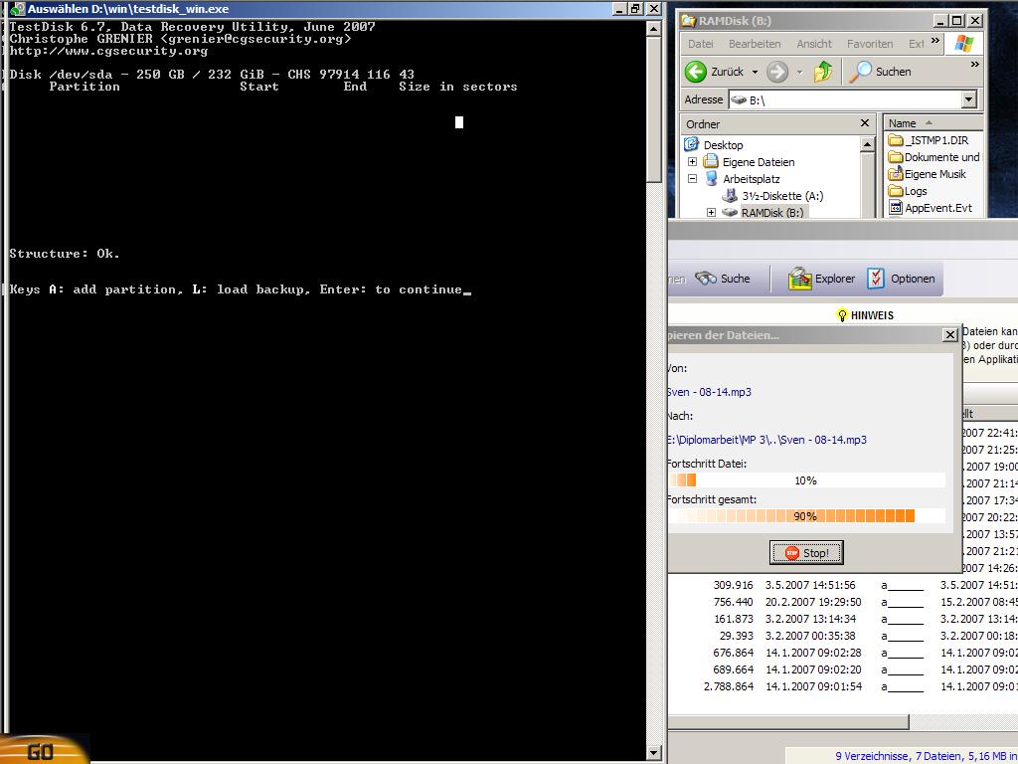Open the forward history dropdown arrow

(x=799, y=72)
